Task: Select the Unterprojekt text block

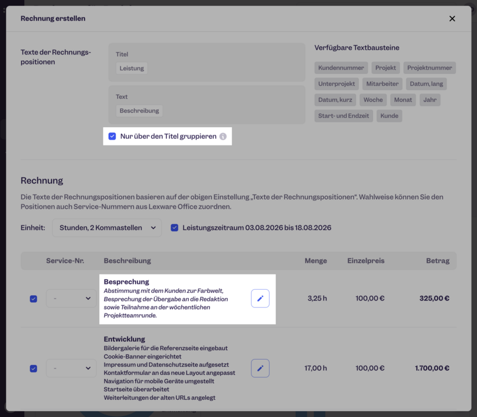Action: (336, 84)
